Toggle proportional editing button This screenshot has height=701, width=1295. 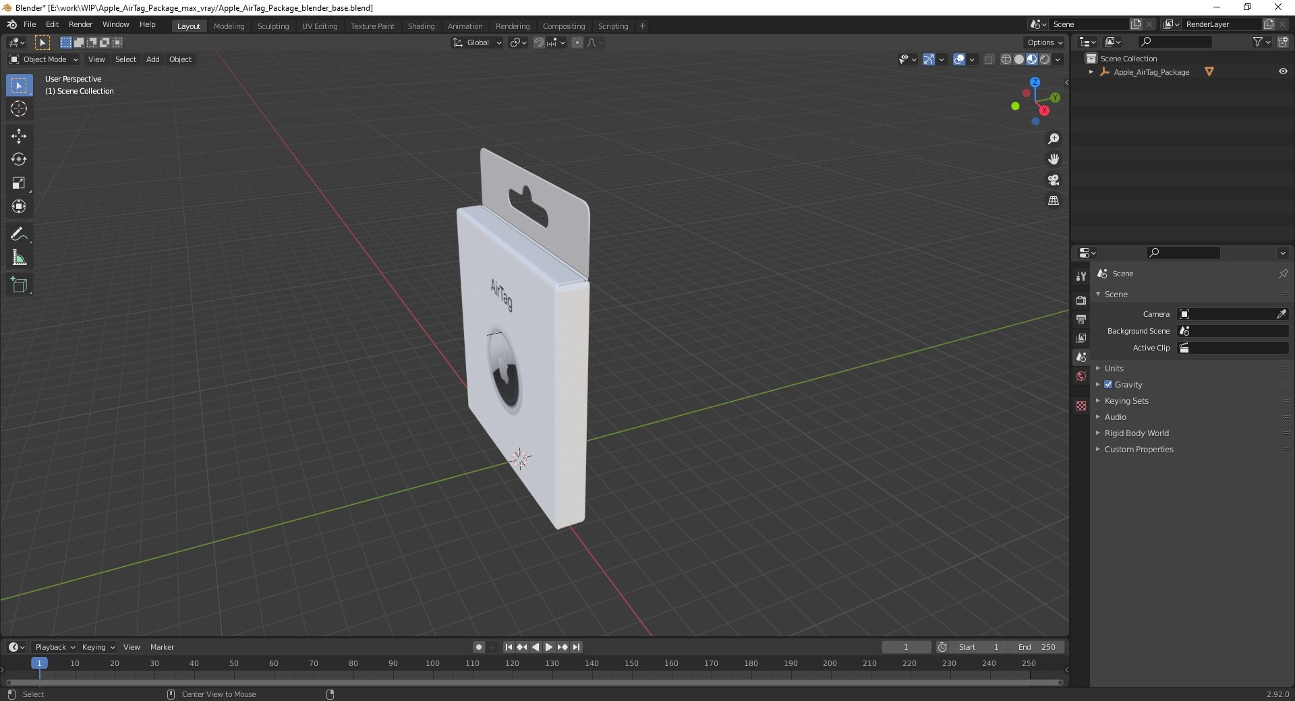577,42
